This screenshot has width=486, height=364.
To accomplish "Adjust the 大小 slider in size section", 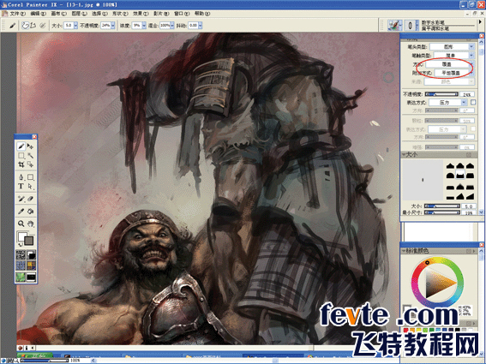I will coord(441,206).
